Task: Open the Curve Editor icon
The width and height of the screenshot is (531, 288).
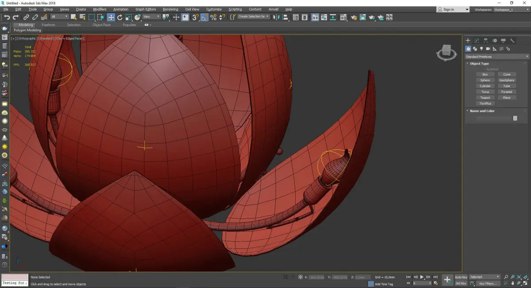Action: tap(324, 17)
